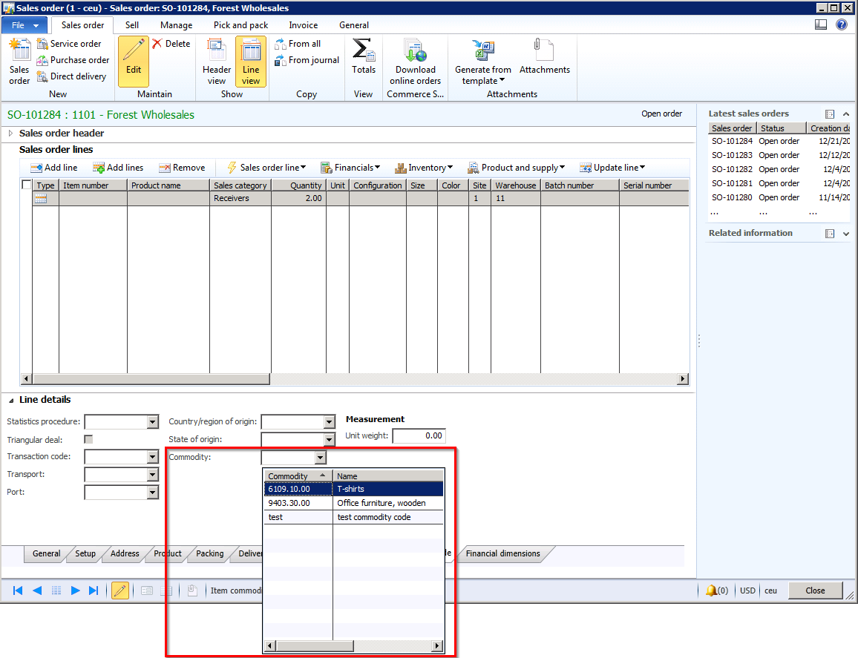The width and height of the screenshot is (858, 658).
Task: Click the Close button
Action: pos(815,590)
